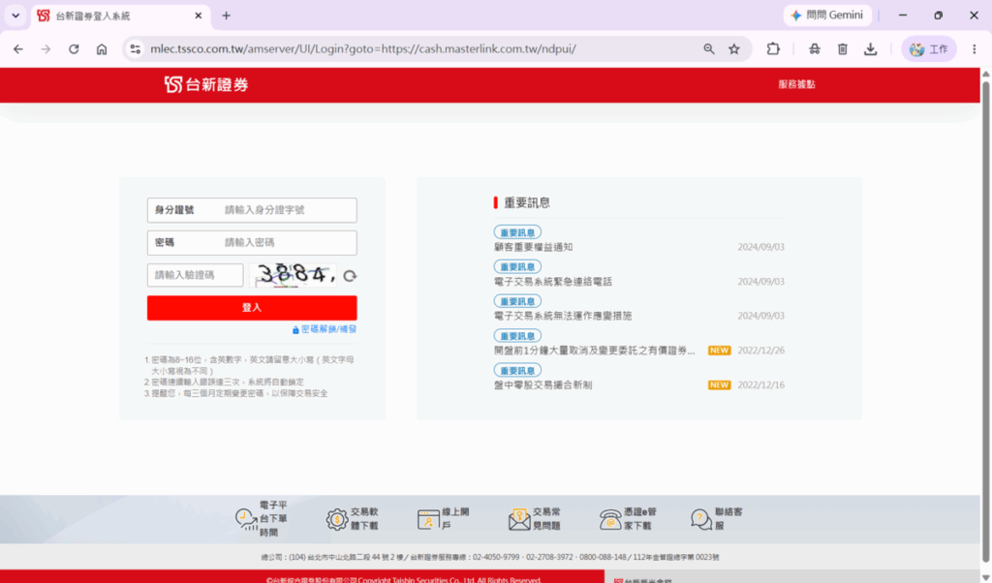Open browser extensions puzzle icon
Screen dimensions: 992x583
click(x=773, y=48)
